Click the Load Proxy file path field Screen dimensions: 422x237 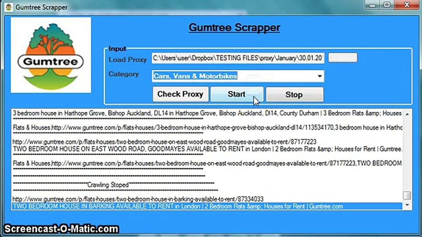click(238, 58)
